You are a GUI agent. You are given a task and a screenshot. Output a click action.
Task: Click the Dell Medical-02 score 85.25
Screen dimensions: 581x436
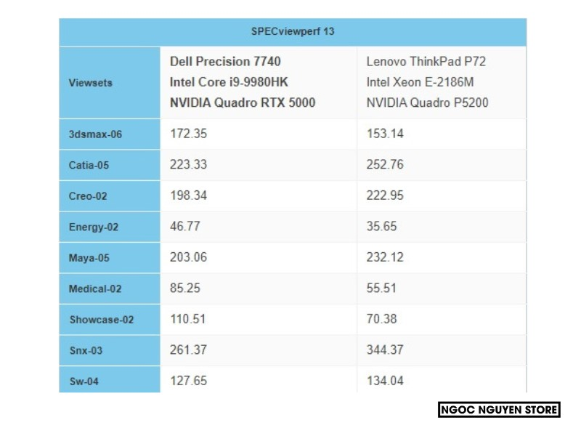pos(185,288)
